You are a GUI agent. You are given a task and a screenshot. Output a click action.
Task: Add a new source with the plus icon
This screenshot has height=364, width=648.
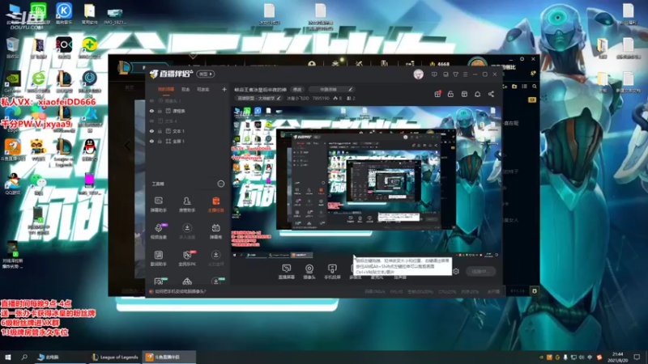point(224,89)
